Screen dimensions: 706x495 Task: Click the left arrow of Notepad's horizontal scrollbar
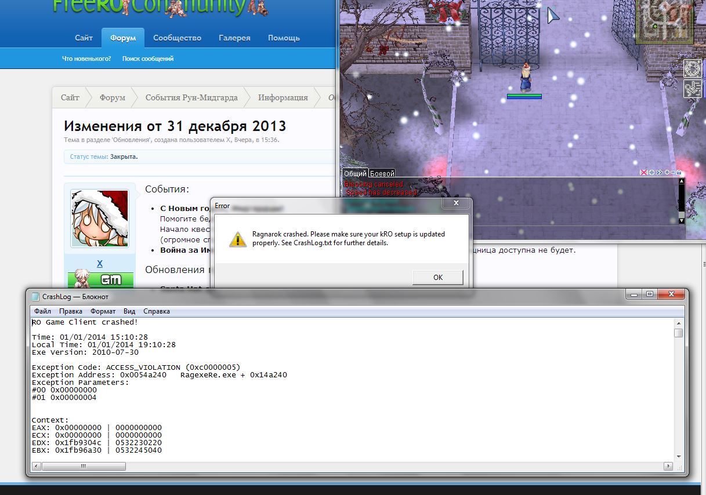(x=37, y=466)
